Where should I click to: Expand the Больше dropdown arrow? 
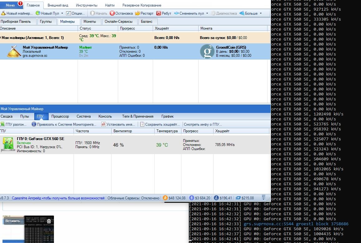(261, 13)
